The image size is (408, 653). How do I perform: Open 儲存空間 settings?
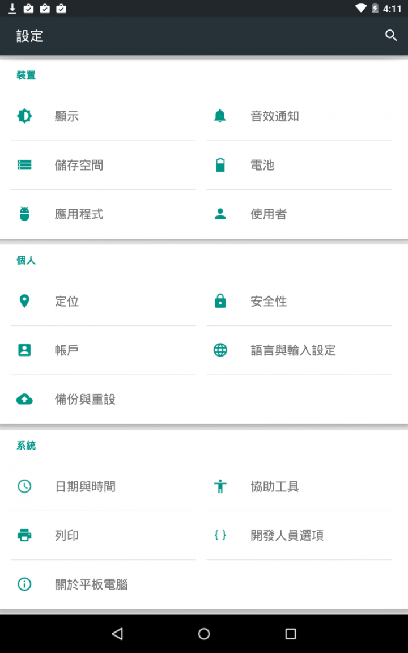103,165
